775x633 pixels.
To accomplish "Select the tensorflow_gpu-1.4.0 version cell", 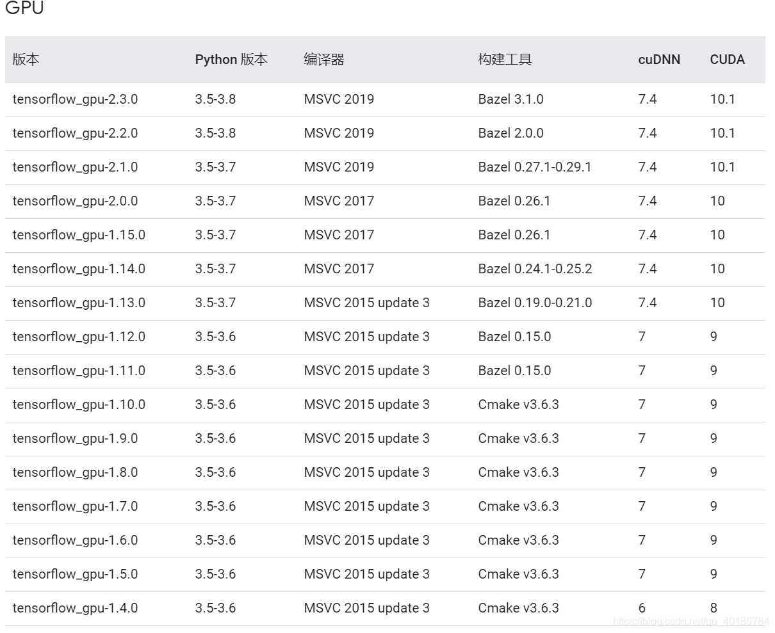I will (75, 608).
